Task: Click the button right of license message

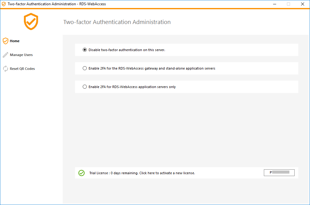Action: (x=279, y=173)
